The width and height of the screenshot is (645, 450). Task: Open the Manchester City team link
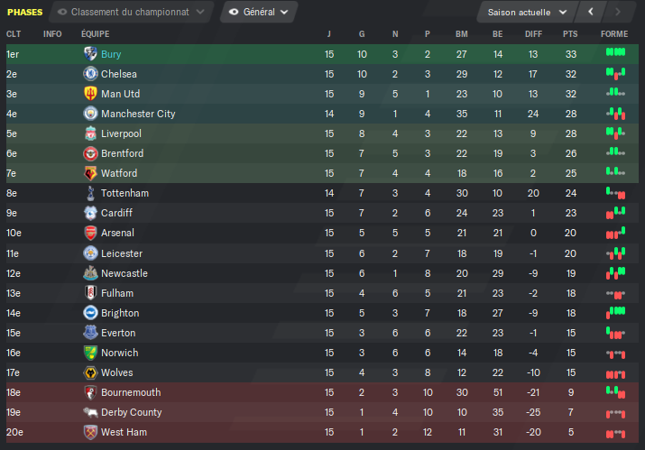[x=138, y=114]
